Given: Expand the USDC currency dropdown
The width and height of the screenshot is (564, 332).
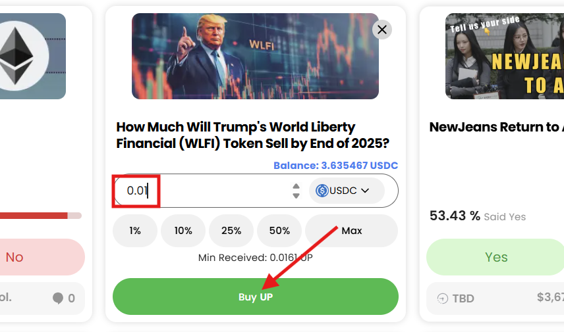Looking at the screenshot, I should coord(364,191).
